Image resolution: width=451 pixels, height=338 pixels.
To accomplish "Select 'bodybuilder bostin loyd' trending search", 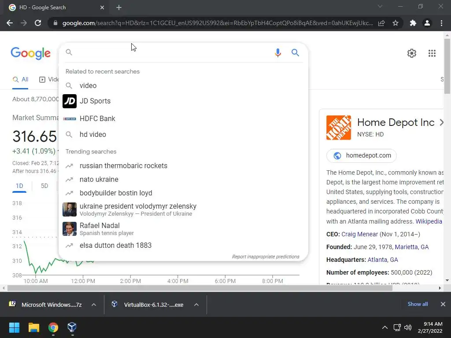I will [183, 193].
